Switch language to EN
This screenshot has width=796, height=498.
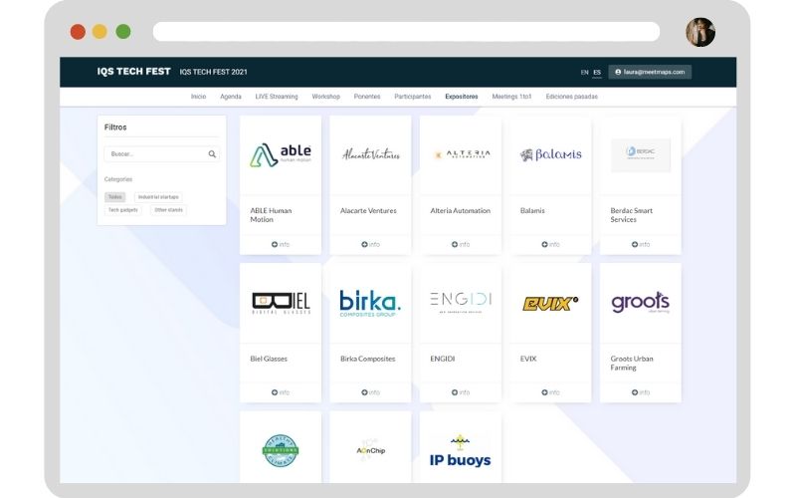coord(584,72)
